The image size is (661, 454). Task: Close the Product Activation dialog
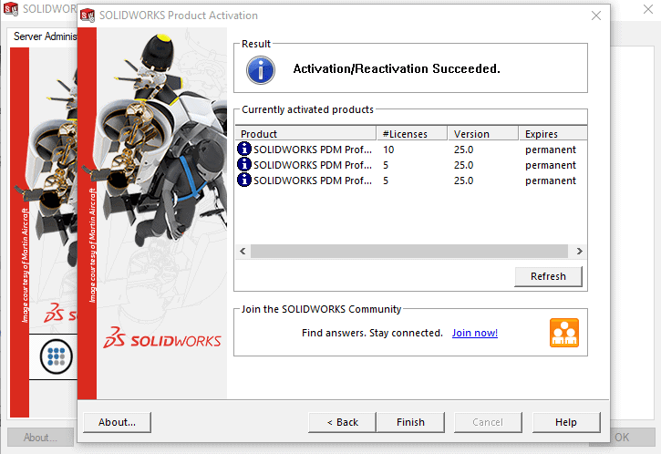point(596,15)
